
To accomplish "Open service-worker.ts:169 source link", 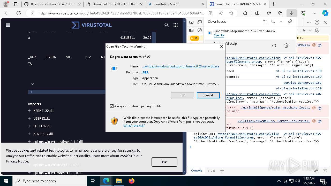I will click(x=302, y=83).
